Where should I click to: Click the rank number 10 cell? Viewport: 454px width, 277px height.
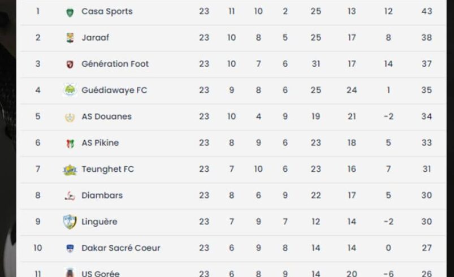[x=38, y=248]
